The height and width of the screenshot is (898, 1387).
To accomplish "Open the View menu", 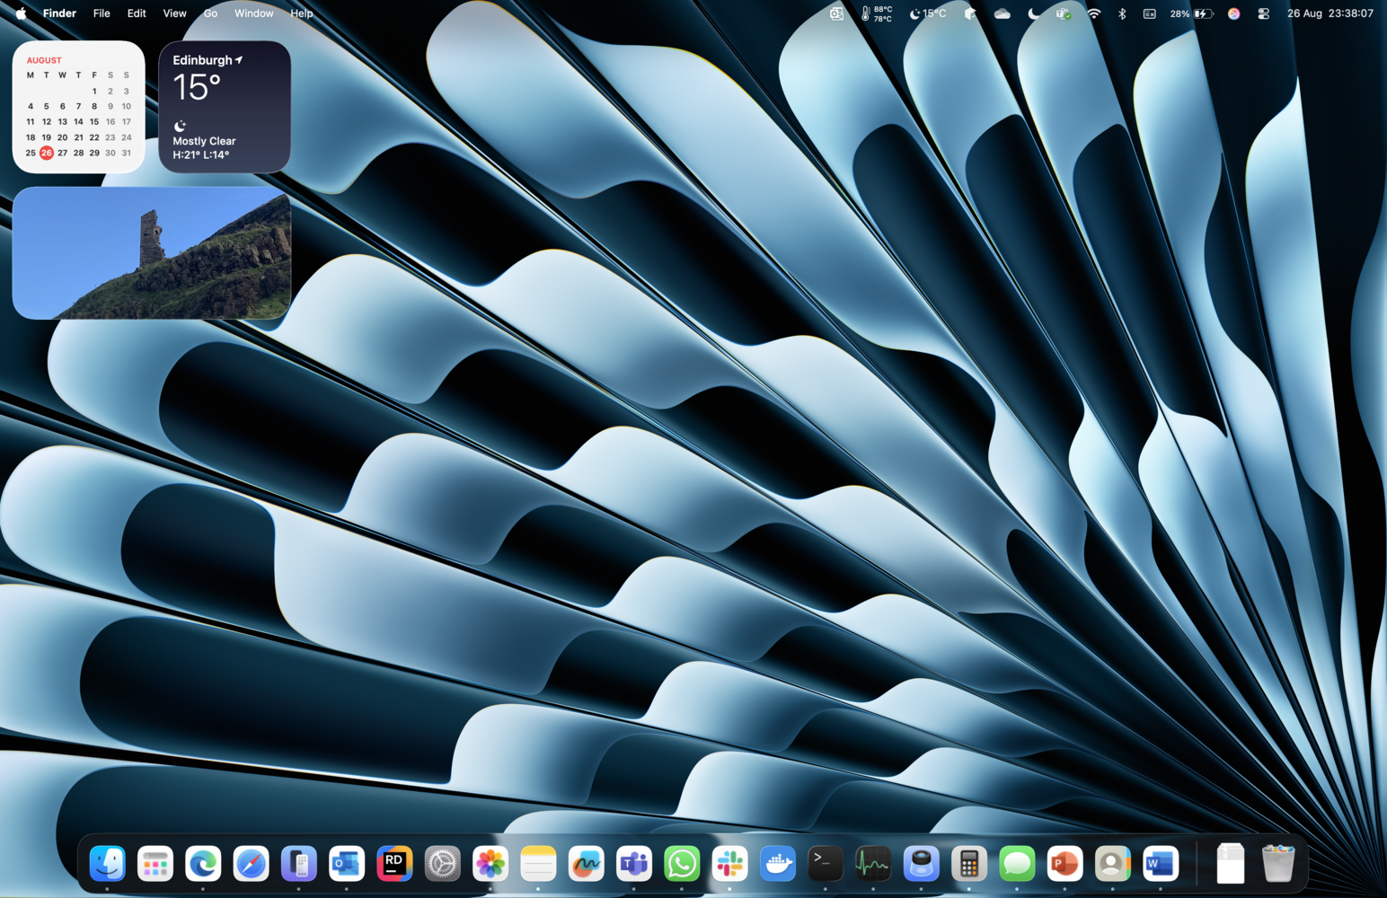I will (x=174, y=13).
